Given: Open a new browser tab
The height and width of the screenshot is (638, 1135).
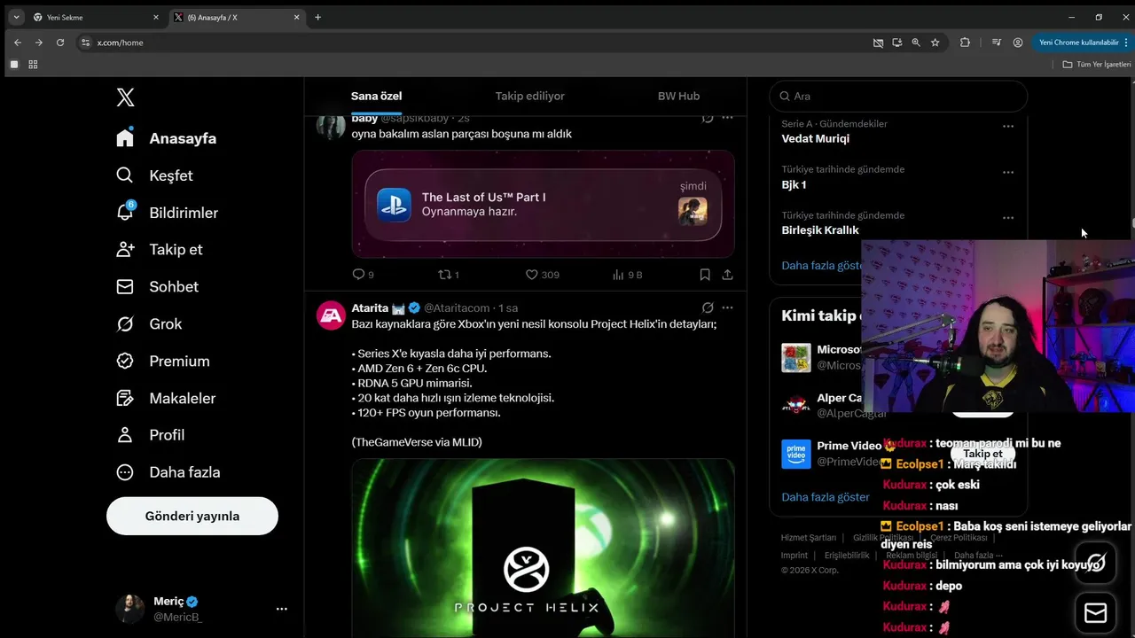Looking at the screenshot, I should click(x=318, y=17).
